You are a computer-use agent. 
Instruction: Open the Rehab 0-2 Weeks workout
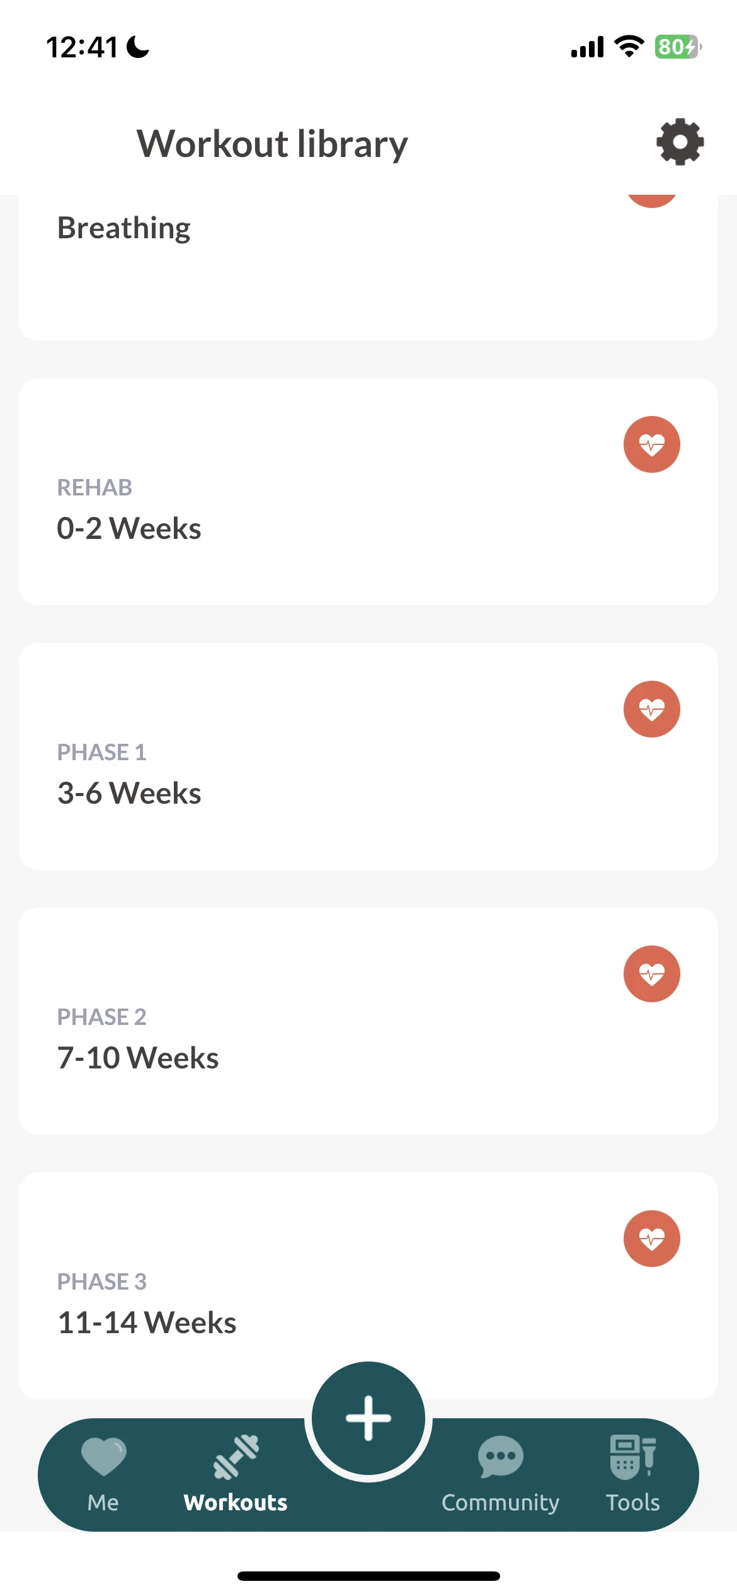pos(368,492)
